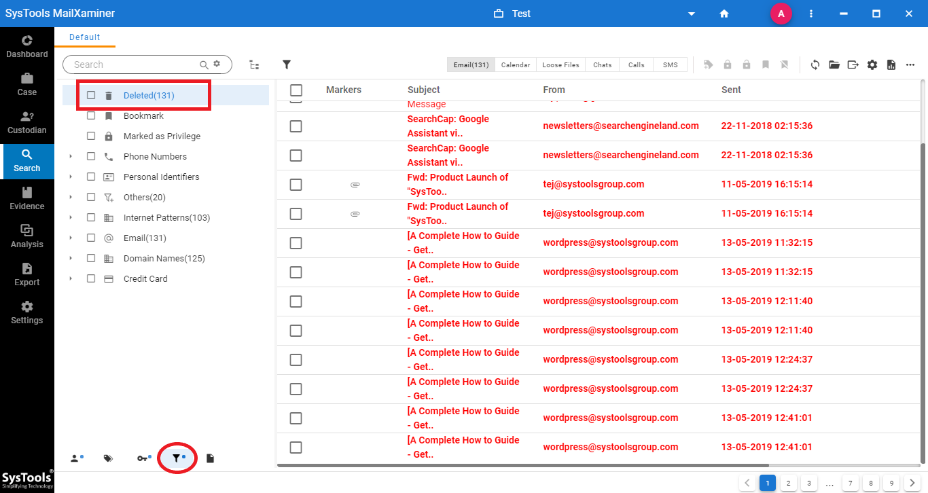Image resolution: width=928 pixels, height=493 pixels.
Task: Go to page 2 of results
Action: pos(788,483)
